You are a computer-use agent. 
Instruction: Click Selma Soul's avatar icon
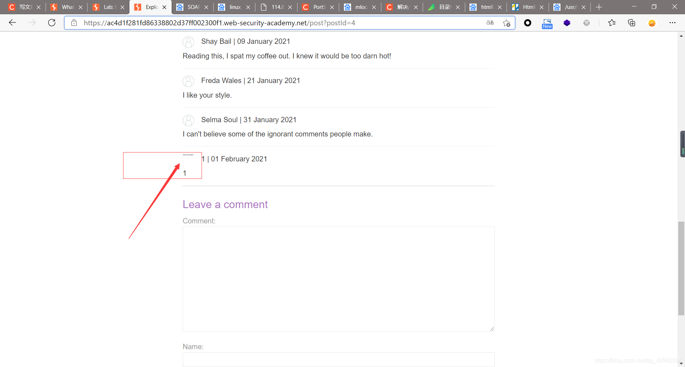pos(188,120)
